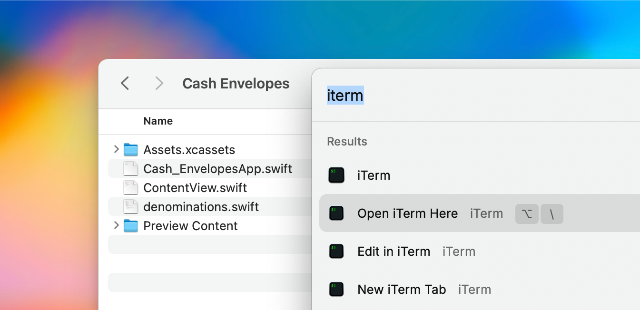
Task: Select the Preview Content folder icon
Action: (130, 226)
